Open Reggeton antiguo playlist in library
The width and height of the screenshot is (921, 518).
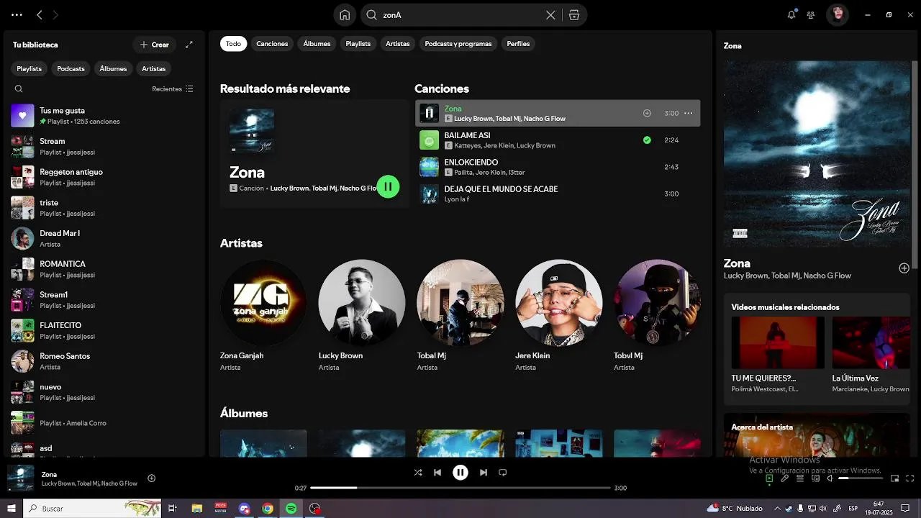[104, 177]
